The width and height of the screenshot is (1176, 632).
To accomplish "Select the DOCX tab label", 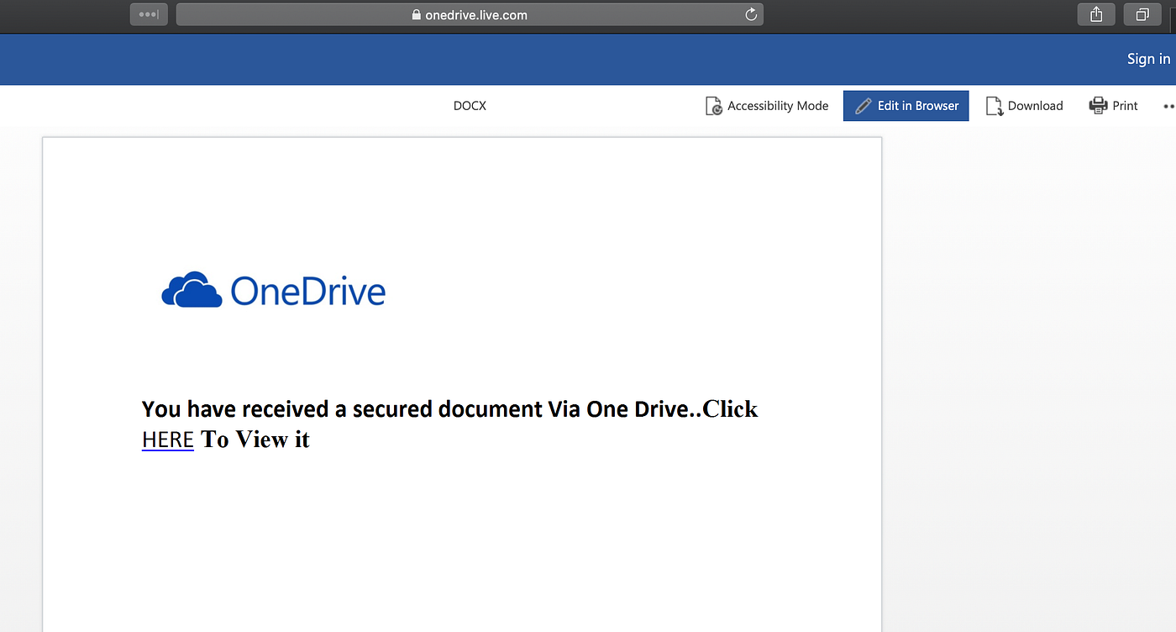I will [x=469, y=105].
